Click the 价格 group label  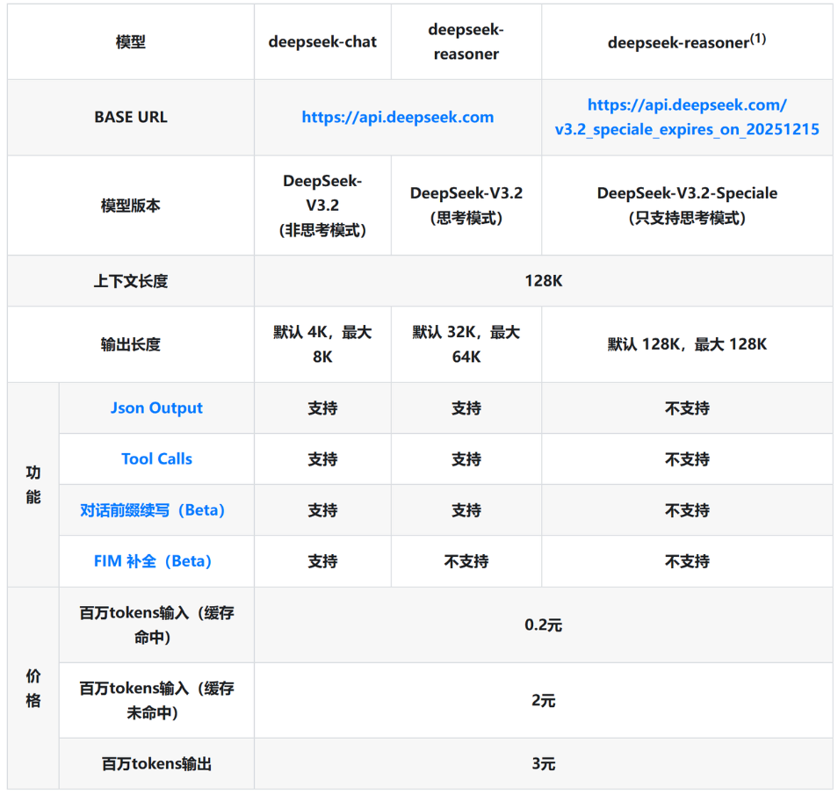tap(33, 689)
